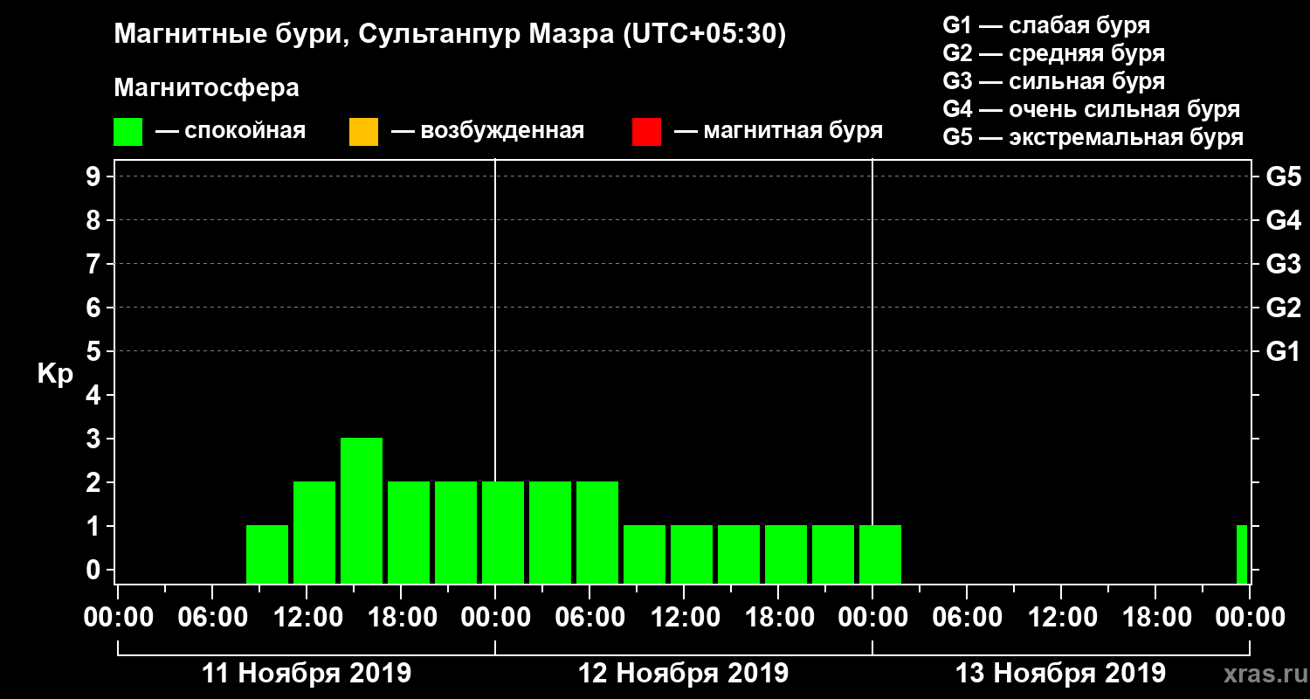Click the G5 label on the right axis
Viewport: 1310px width, 699px height.
(1283, 176)
